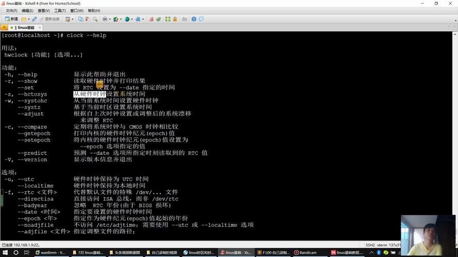Click the '--directisa' option text
458x257 pixels.
click(36, 199)
